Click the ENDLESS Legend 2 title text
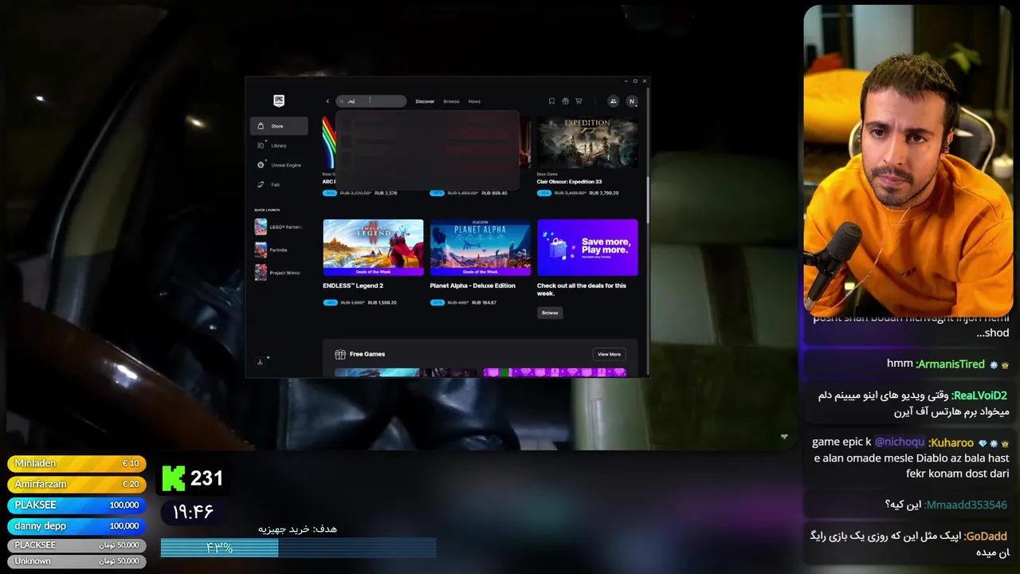The image size is (1020, 574). tap(353, 285)
